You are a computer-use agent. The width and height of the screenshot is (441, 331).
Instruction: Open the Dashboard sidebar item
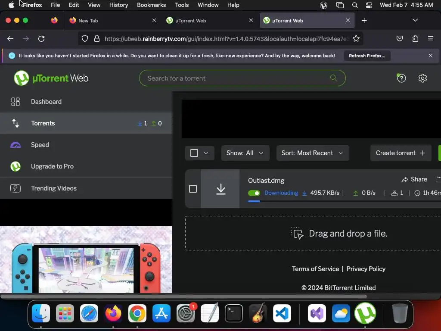pyautogui.click(x=86, y=102)
